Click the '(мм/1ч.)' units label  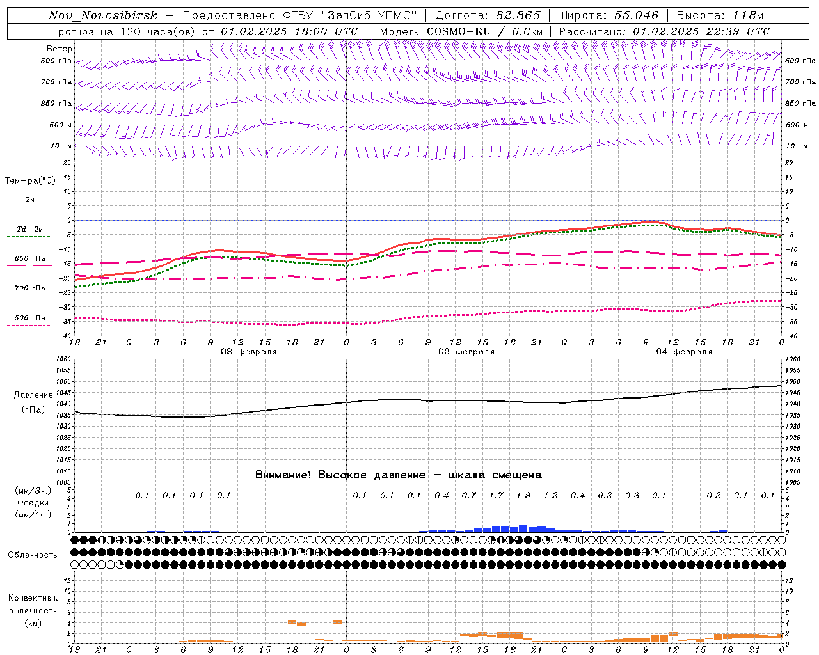point(33,515)
